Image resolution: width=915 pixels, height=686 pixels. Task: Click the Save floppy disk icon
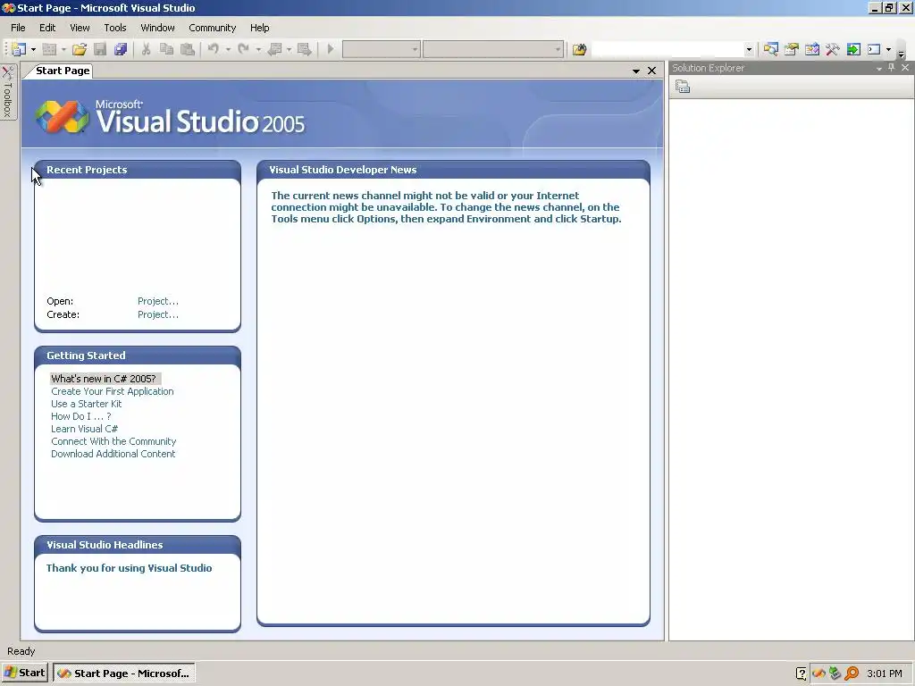[100, 50]
